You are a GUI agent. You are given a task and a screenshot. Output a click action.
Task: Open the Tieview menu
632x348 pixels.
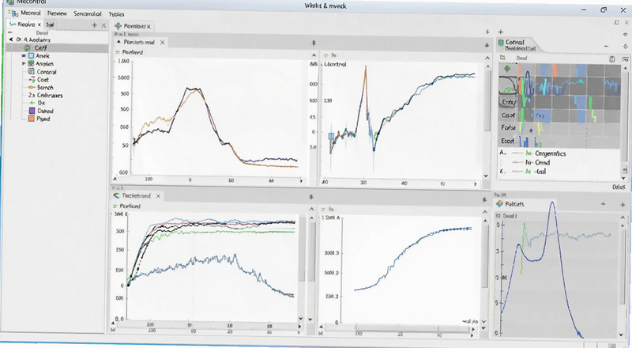click(57, 13)
